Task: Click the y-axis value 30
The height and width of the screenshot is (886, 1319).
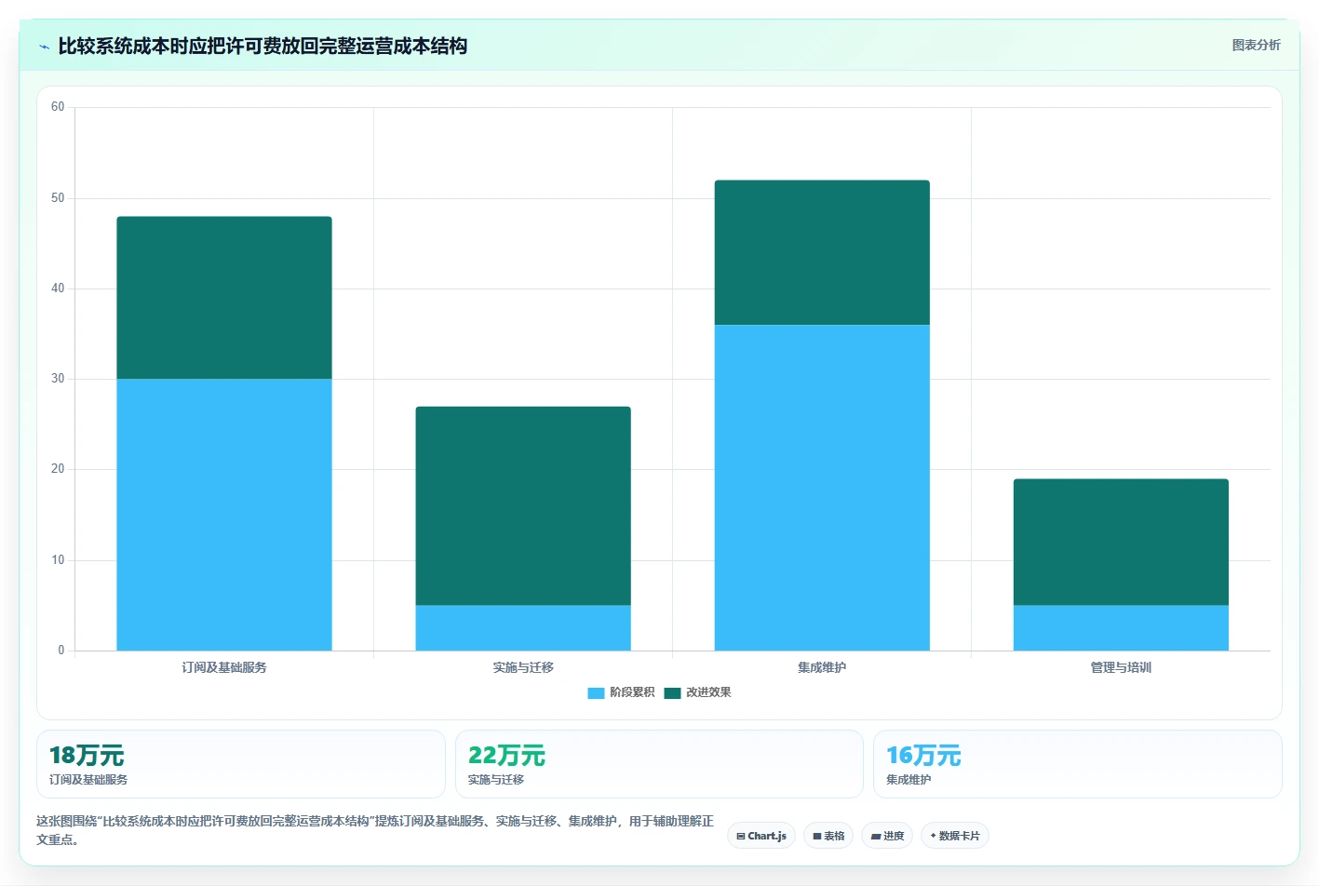Action: click(58, 379)
